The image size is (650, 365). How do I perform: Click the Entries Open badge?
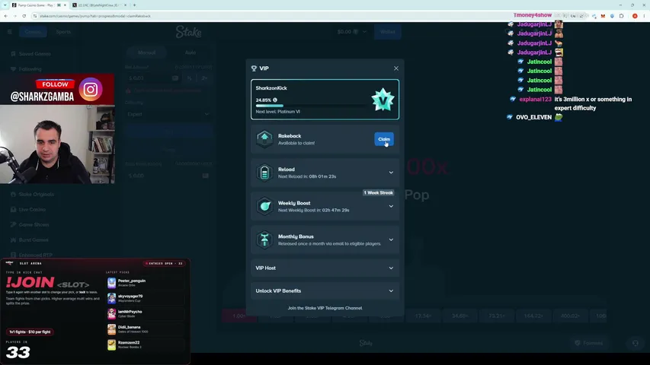(165, 263)
